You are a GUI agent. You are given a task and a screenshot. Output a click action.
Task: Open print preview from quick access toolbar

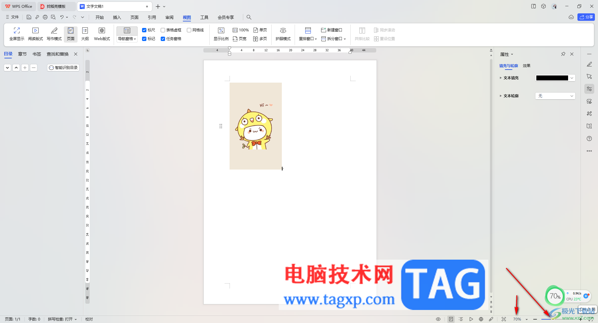53,17
